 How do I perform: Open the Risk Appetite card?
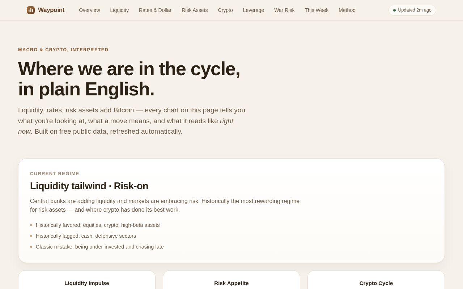(231, 280)
